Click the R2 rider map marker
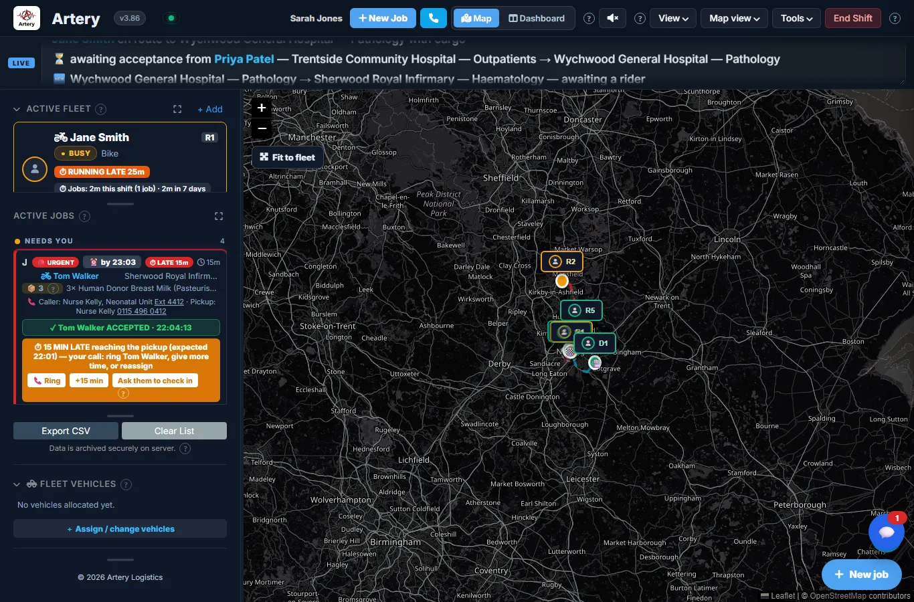This screenshot has width=914, height=602. pos(562,262)
